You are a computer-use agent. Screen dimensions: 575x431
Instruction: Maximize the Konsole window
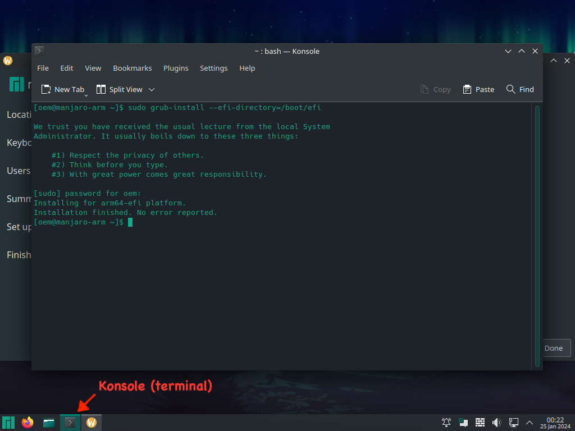click(522, 51)
